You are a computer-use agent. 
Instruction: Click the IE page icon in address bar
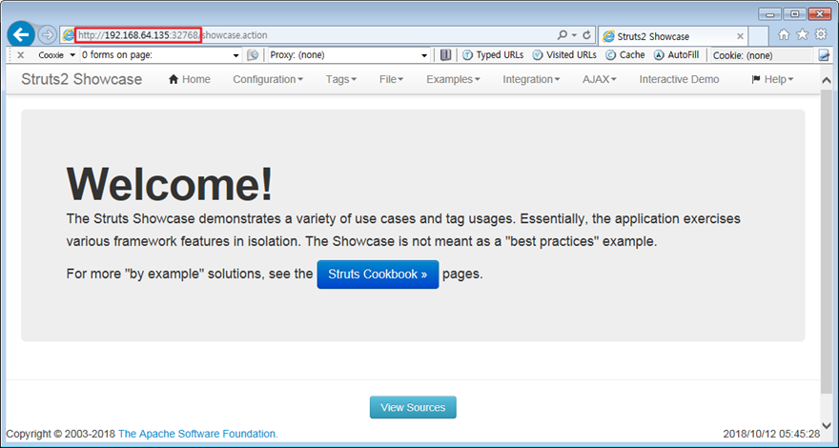pyautogui.click(x=68, y=35)
